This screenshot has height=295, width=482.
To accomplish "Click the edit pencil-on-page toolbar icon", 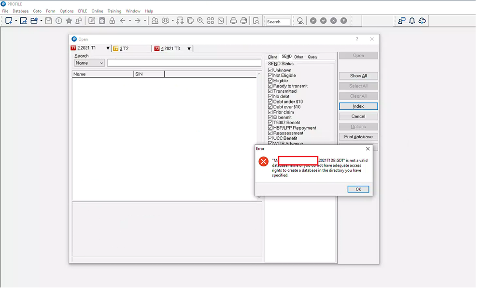I will coord(92,21).
